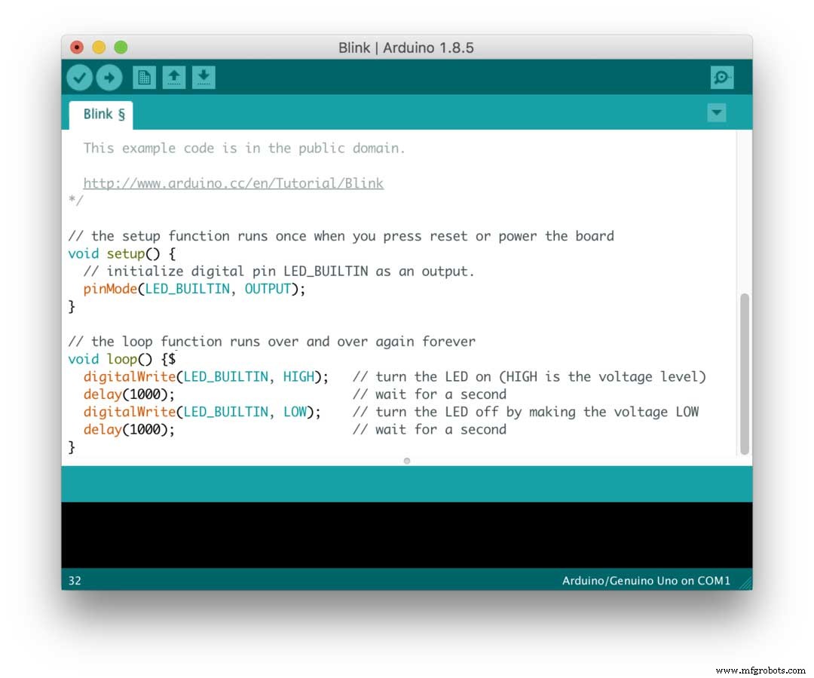Open the tab manager dropdown arrow
The height and width of the screenshot is (678, 814).
click(x=717, y=112)
